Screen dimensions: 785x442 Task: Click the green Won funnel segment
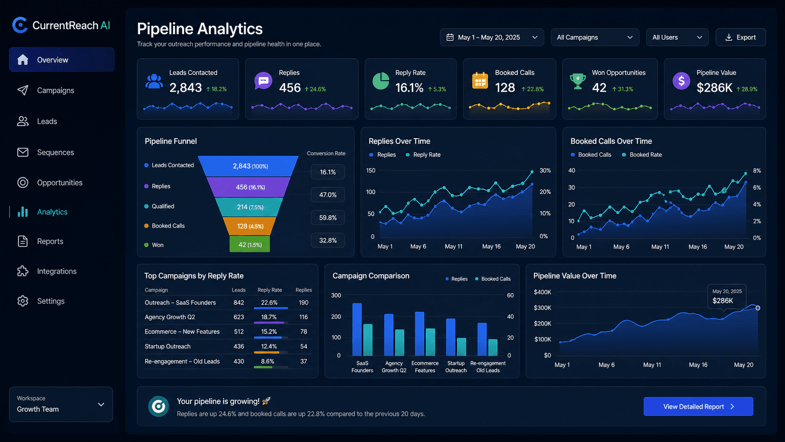(249, 244)
